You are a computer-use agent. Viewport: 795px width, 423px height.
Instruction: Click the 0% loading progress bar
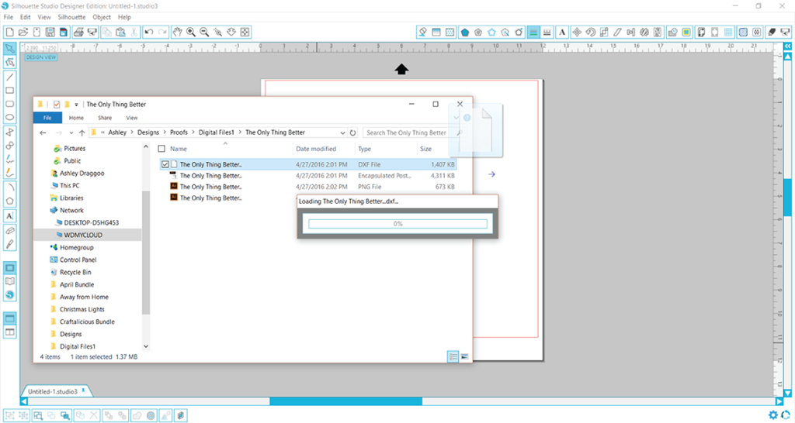tap(397, 224)
